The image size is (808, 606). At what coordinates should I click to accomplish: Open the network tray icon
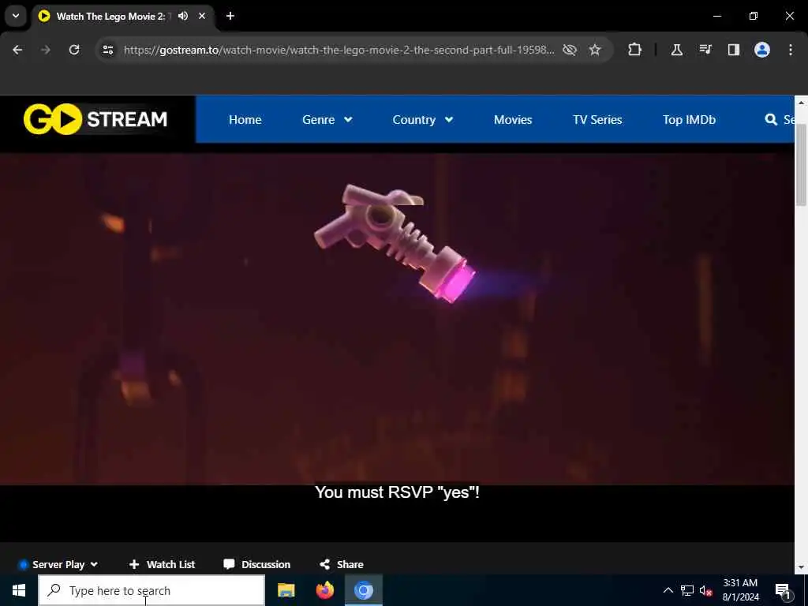click(687, 590)
